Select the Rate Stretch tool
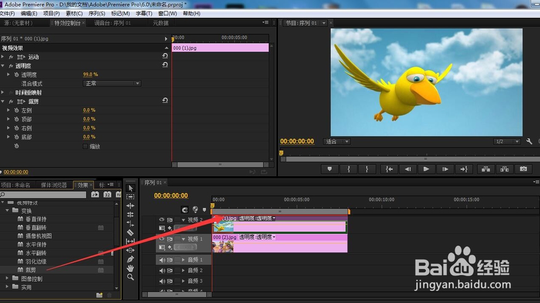This screenshot has height=303, width=540. click(131, 224)
